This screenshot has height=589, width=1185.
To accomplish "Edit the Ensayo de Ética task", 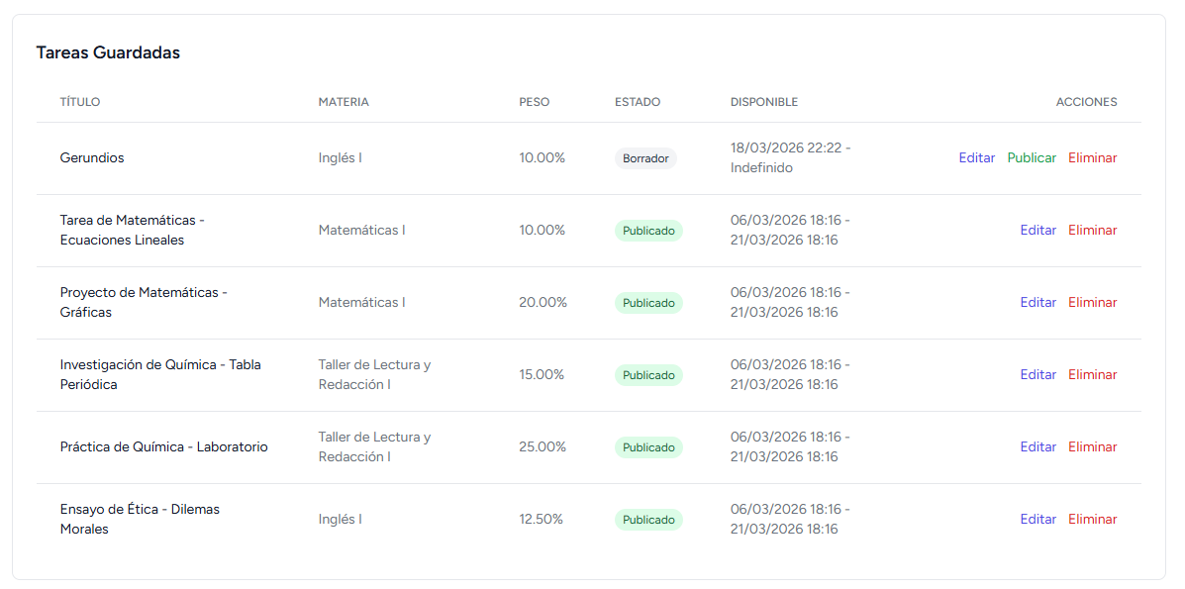I will (x=1038, y=520).
